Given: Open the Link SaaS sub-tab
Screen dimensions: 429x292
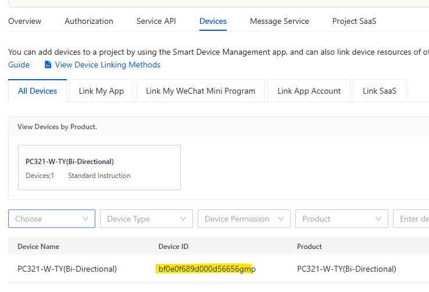Looking at the screenshot, I should [x=380, y=91].
